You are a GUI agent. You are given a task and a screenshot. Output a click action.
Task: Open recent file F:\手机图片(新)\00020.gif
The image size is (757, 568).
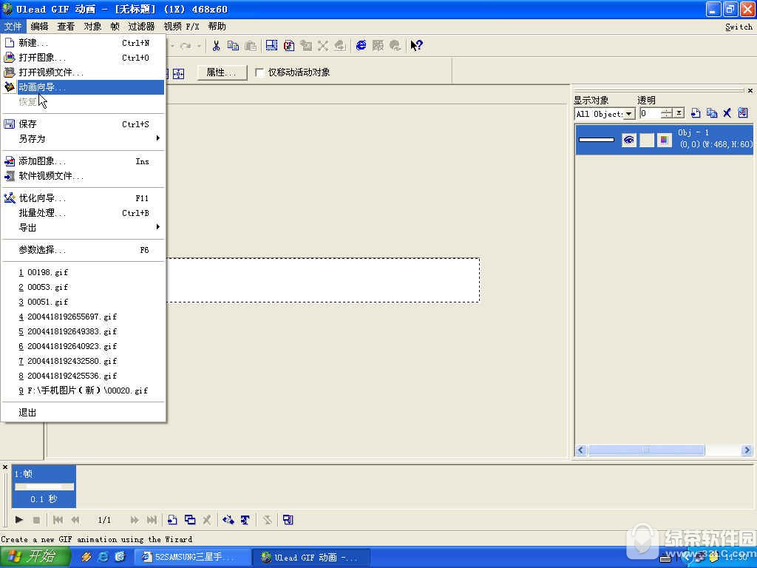(83, 390)
